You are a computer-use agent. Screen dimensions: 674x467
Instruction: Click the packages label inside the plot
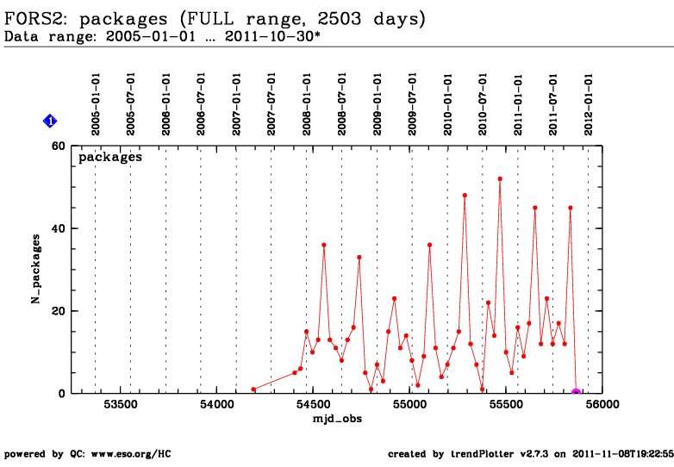110,158
